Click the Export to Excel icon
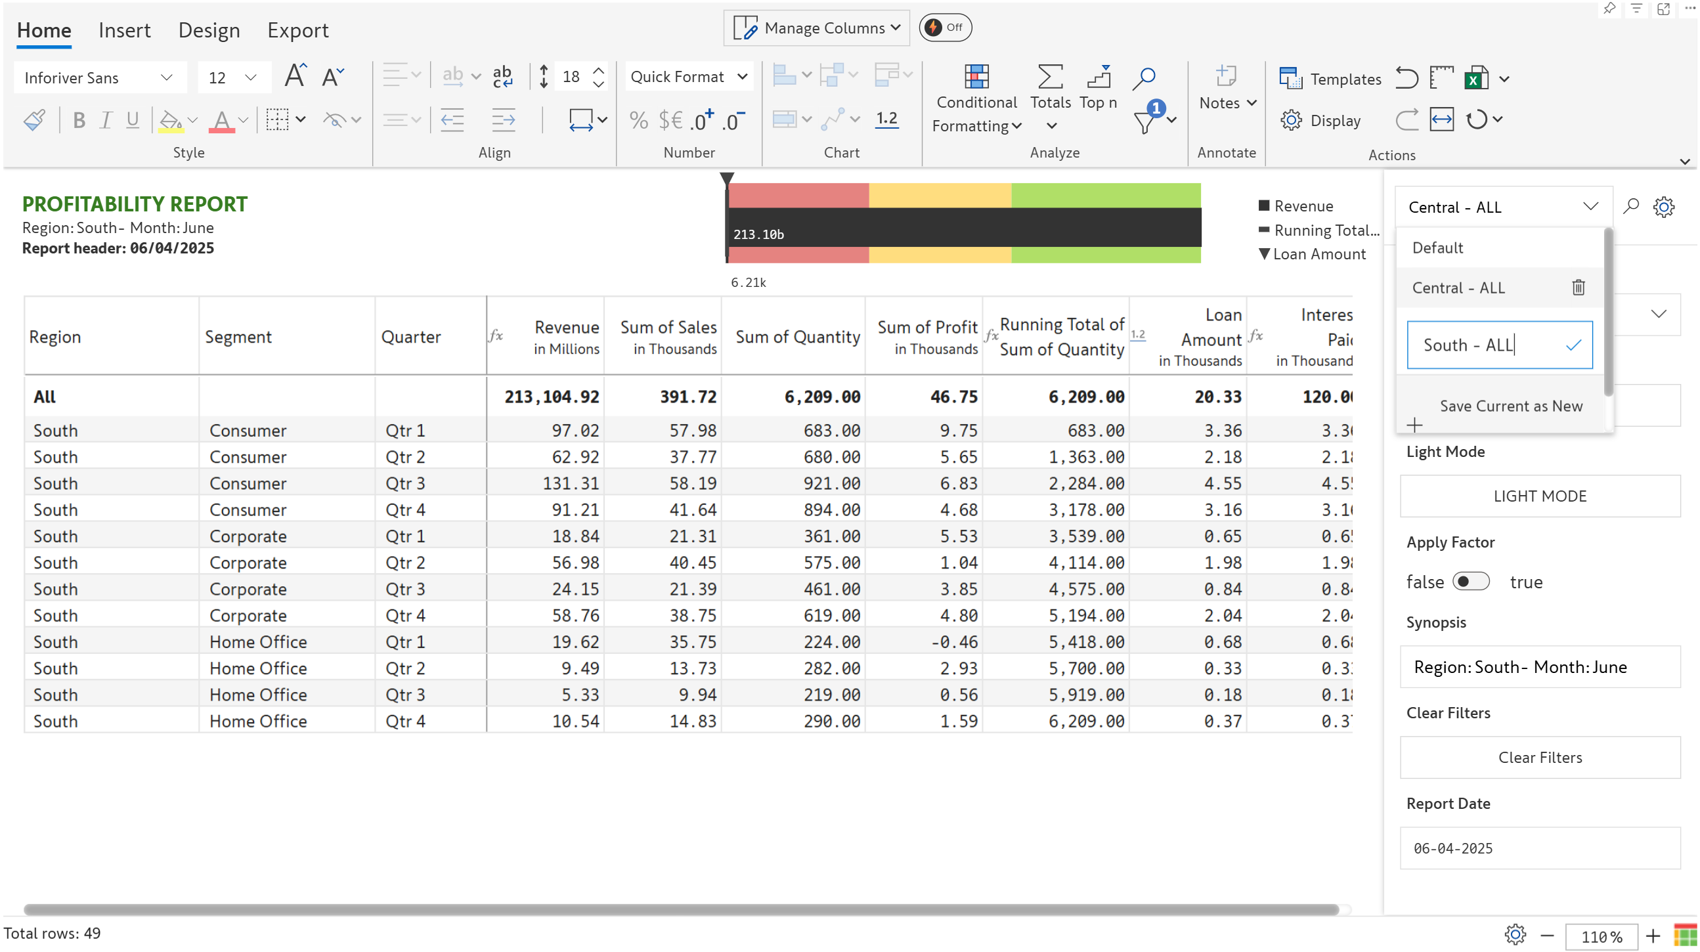Screen dimensions: 1700x952 (1475, 79)
